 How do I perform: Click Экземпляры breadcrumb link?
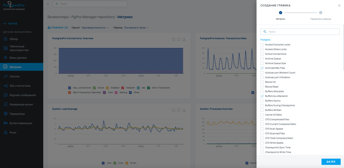(58, 17)
